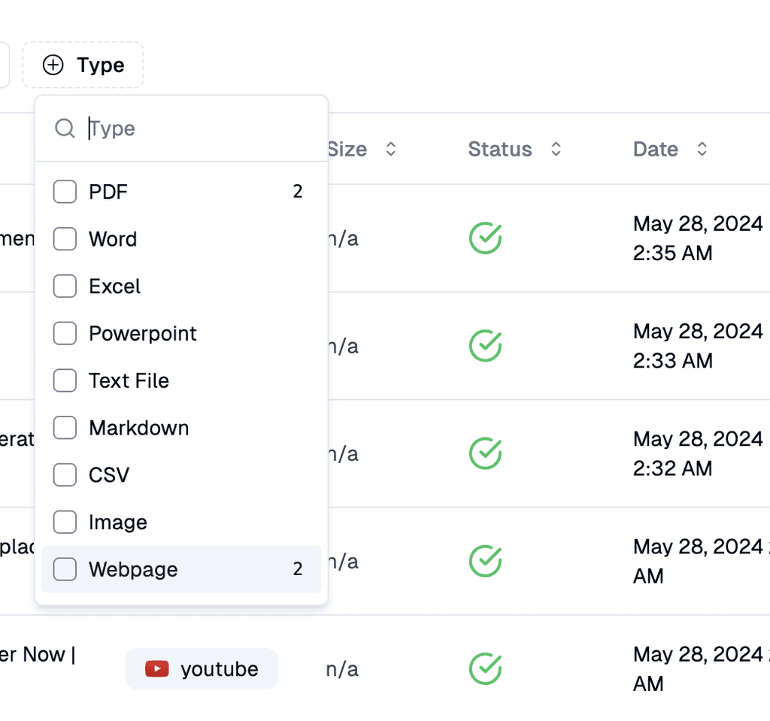Sort by Size column arrows
This screenshot has height=721, width=770.
(x=390, y=149)
